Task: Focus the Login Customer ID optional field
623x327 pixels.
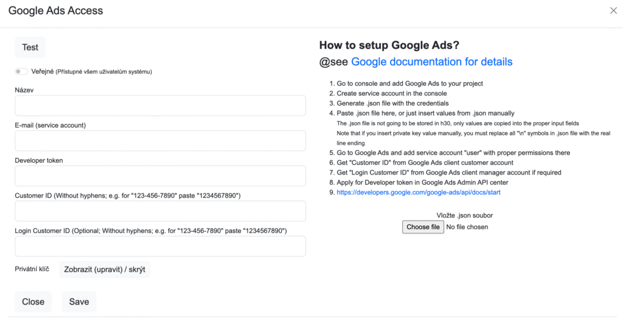Action: (160, 246)
